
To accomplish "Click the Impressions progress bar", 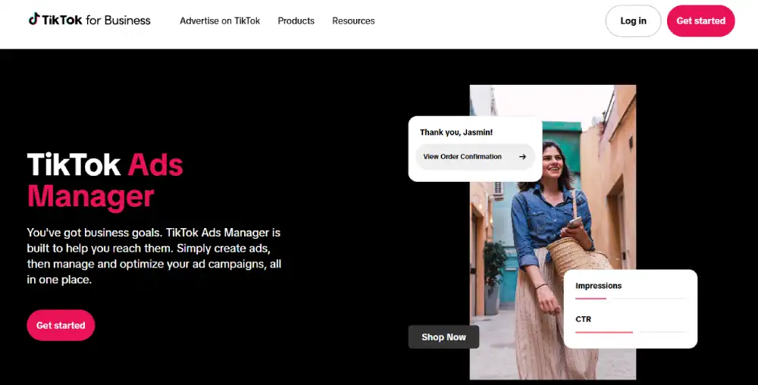I will (x=631, y=299).
